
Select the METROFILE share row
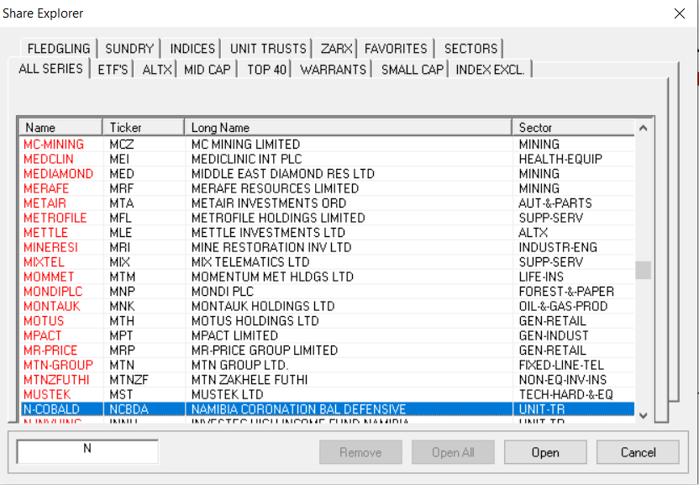pos(328,218)
